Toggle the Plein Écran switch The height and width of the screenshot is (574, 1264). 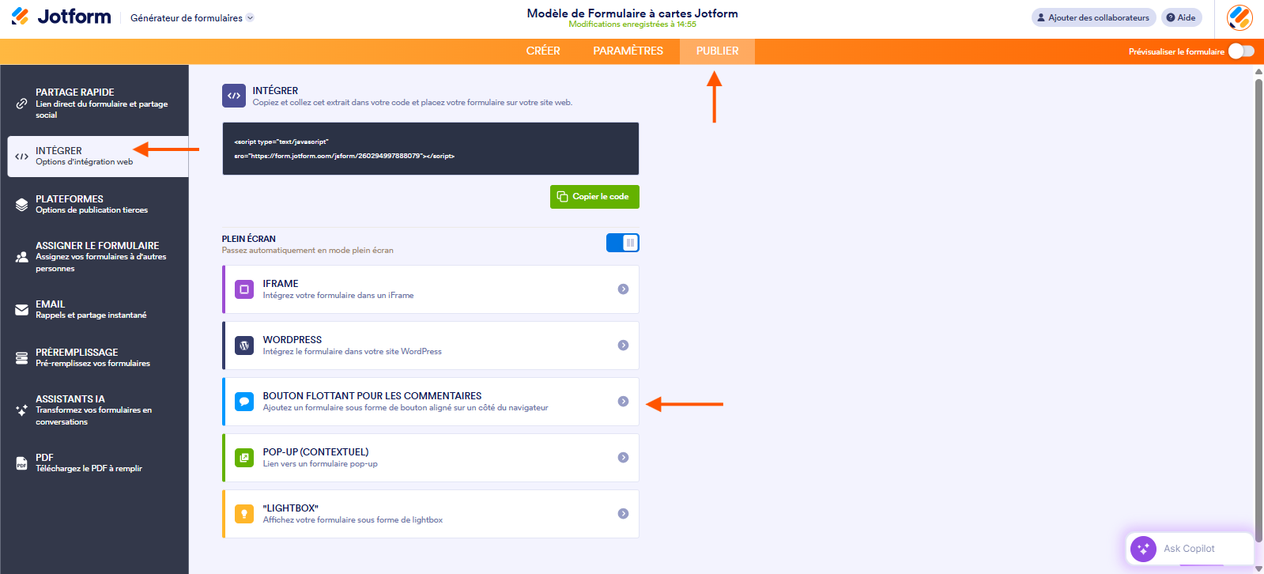(x=622, y=243)
